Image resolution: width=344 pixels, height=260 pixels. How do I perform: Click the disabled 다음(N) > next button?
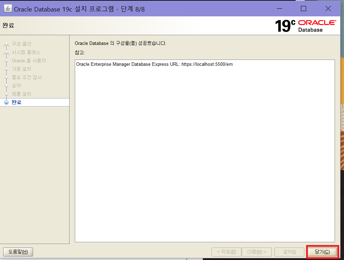click(257, 252)
